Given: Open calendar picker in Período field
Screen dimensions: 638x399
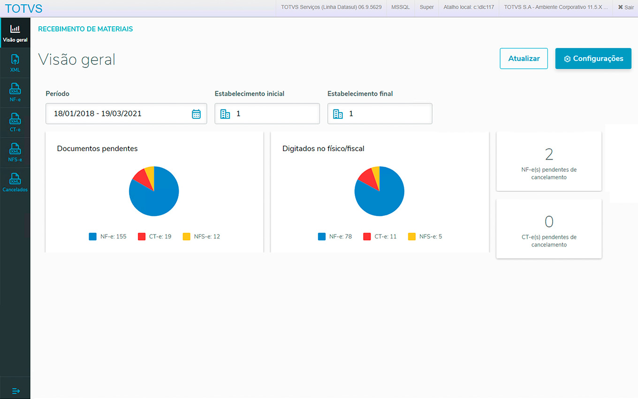Looking at the screenshot, I should pos(196,114).
